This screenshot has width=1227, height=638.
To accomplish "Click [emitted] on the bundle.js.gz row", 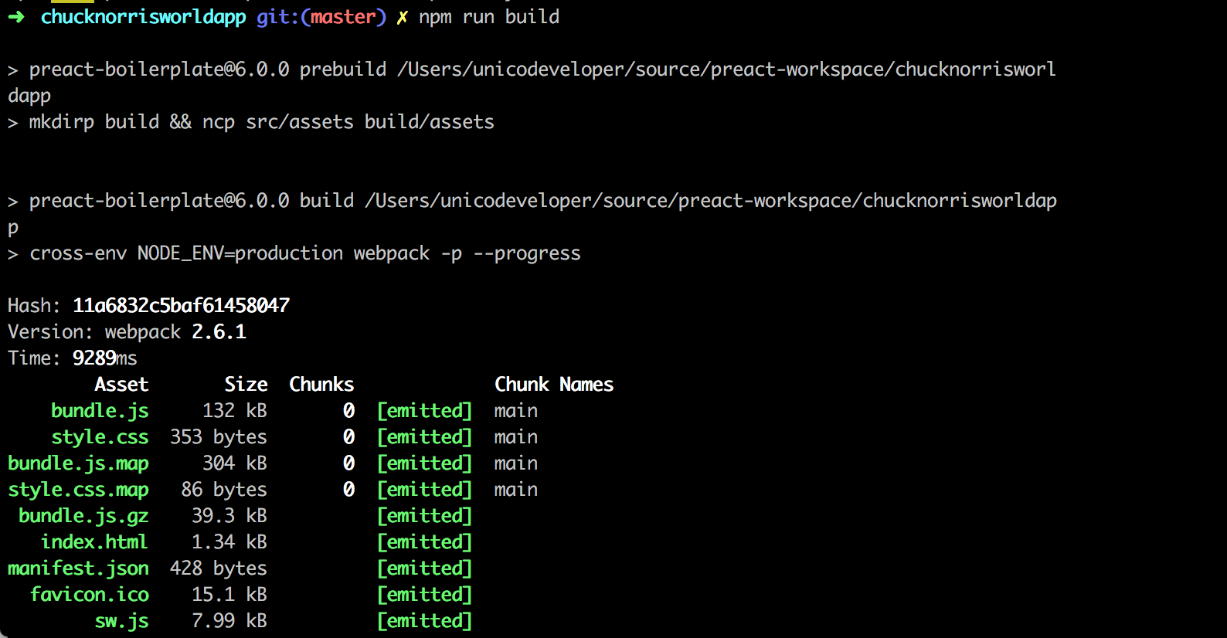I will click(424, 516).
